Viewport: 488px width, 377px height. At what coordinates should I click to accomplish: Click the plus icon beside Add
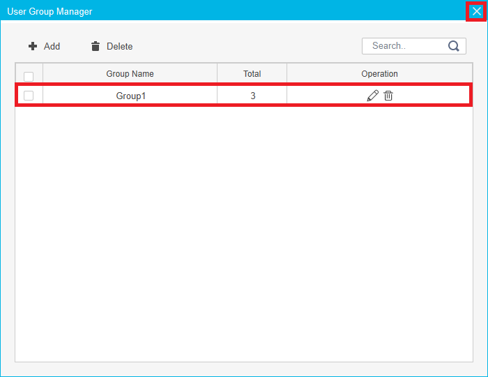click(x=32, y=46)
